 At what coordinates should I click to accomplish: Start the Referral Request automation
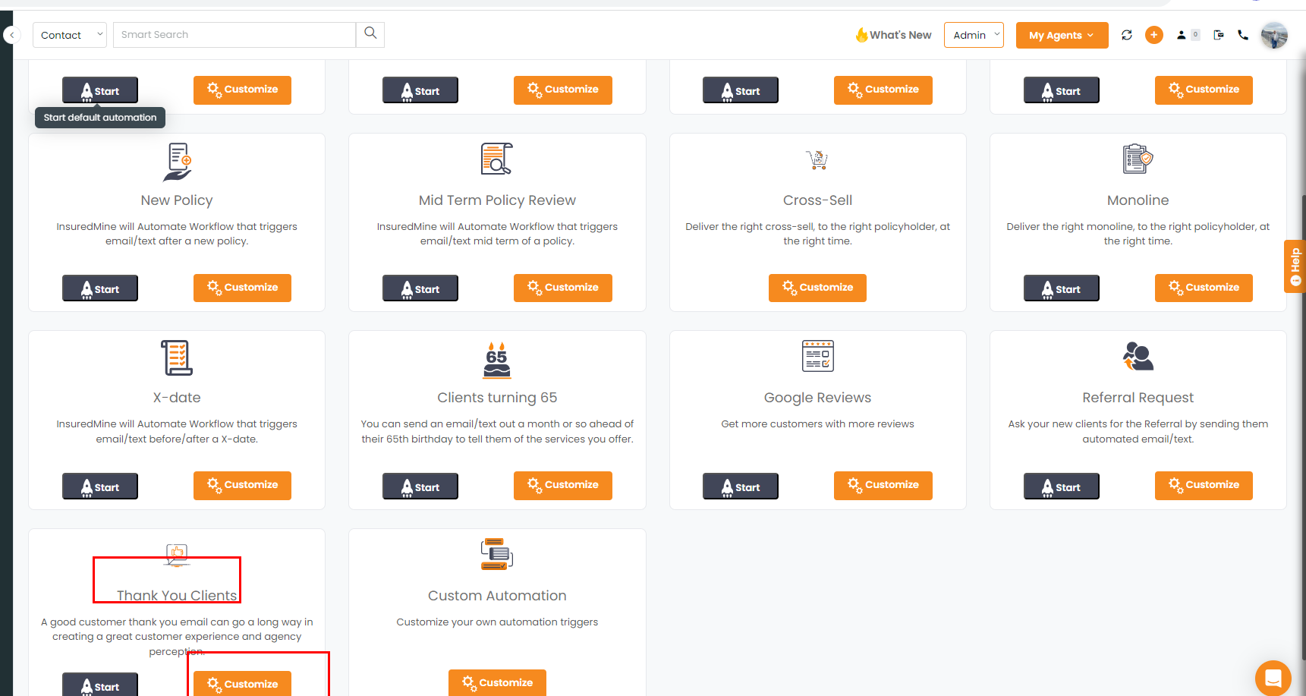pyautogui.click(x=1061, y=487)
